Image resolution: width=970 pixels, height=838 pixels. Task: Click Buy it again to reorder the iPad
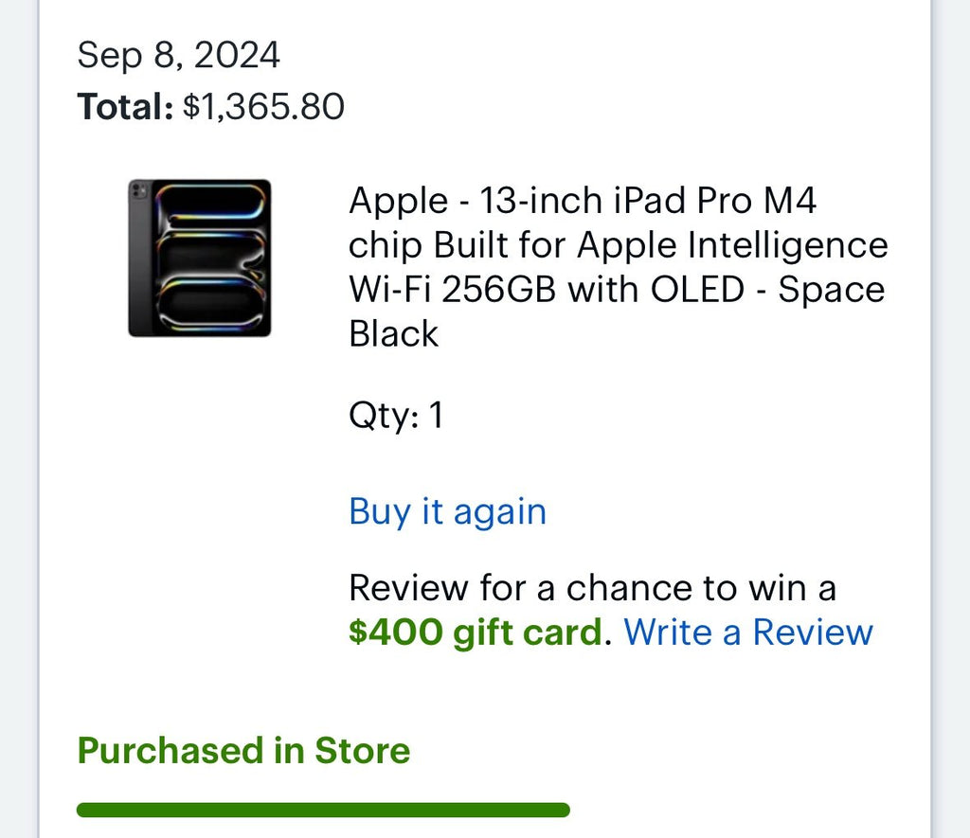pyautogui.click(x=447, y=511)
